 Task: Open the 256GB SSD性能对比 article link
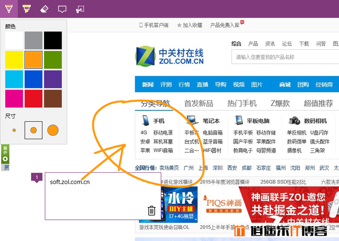(x=283, y=182)
